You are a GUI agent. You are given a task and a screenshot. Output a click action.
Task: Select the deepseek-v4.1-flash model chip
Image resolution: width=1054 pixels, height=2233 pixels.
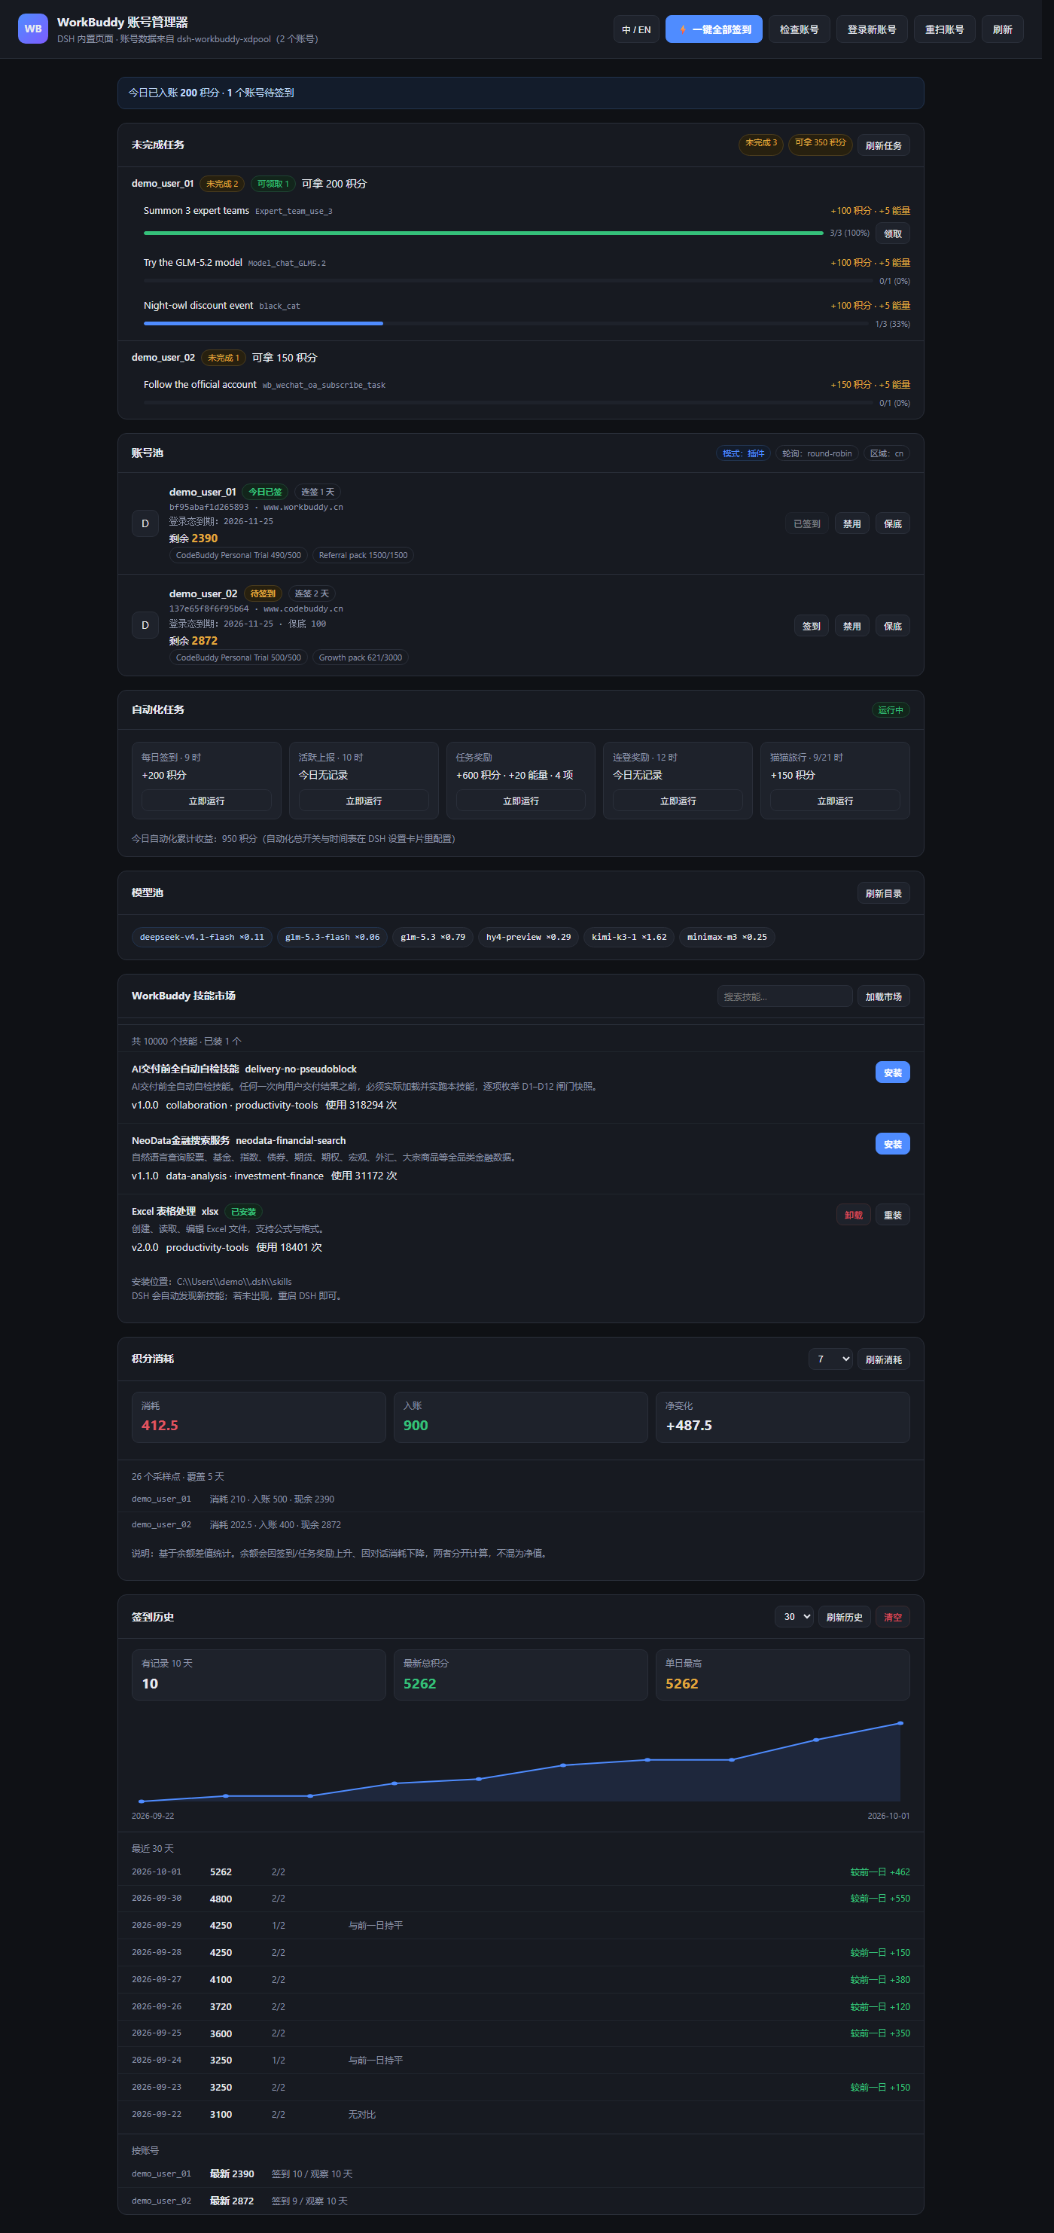[202, 937]
